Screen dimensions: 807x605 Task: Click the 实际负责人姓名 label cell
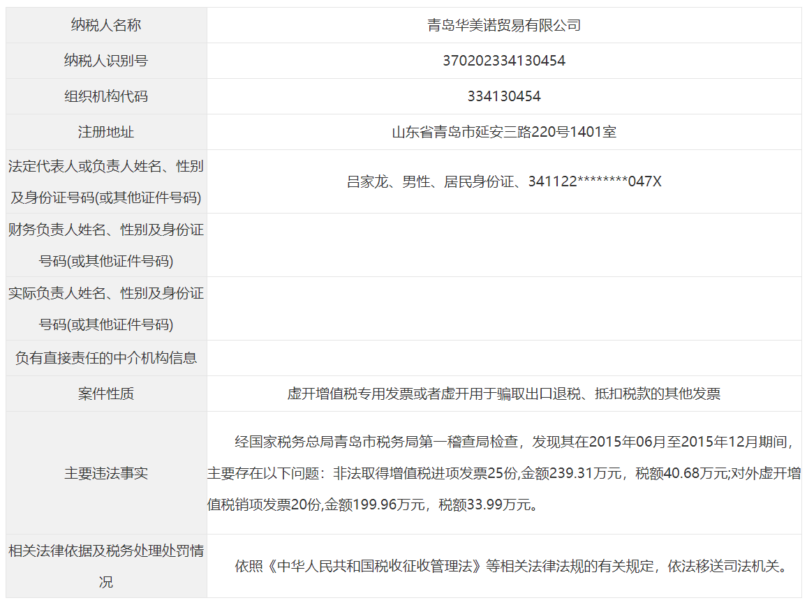(106, 308)
